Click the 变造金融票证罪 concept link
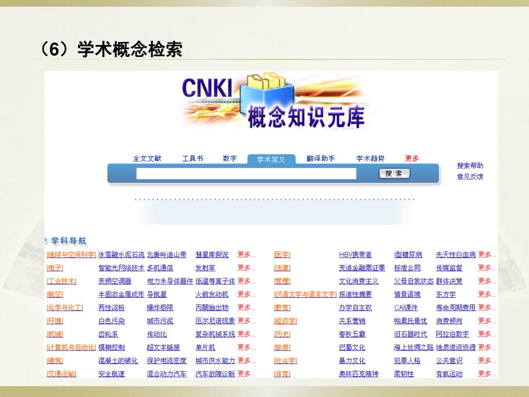Screen dimensions: 529x397 [362, 268]
